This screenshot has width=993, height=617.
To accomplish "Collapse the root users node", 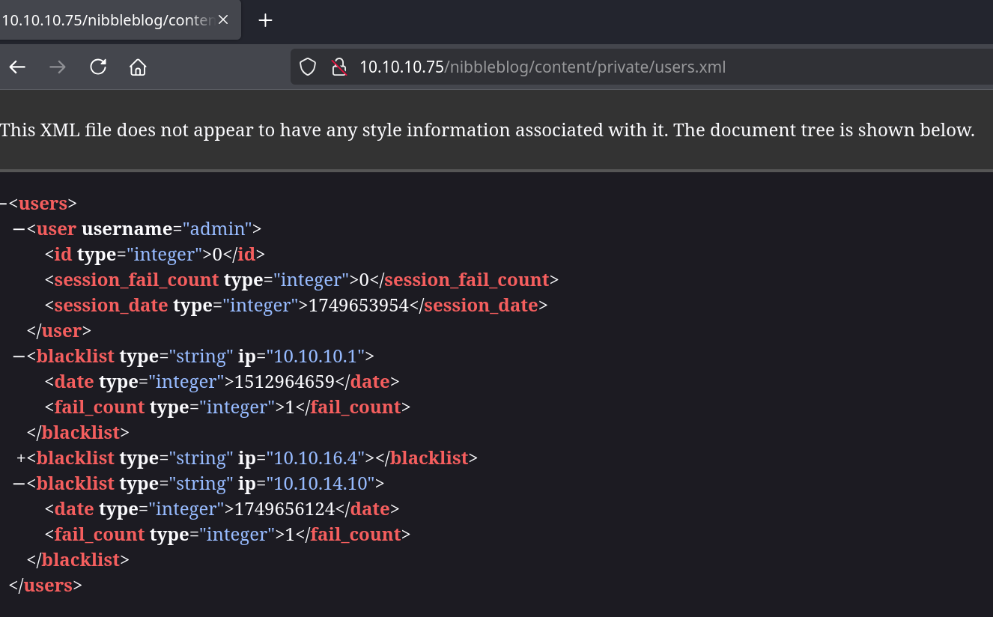I will tap(2, 204).
